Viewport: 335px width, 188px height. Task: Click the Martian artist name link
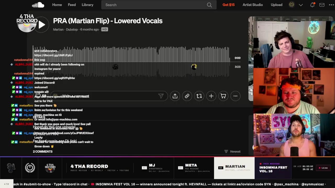[58, 30]
